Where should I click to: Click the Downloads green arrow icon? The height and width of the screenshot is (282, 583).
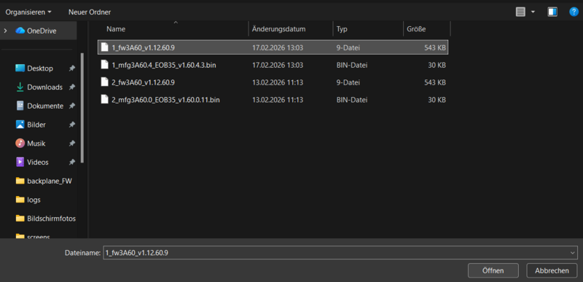20,87
